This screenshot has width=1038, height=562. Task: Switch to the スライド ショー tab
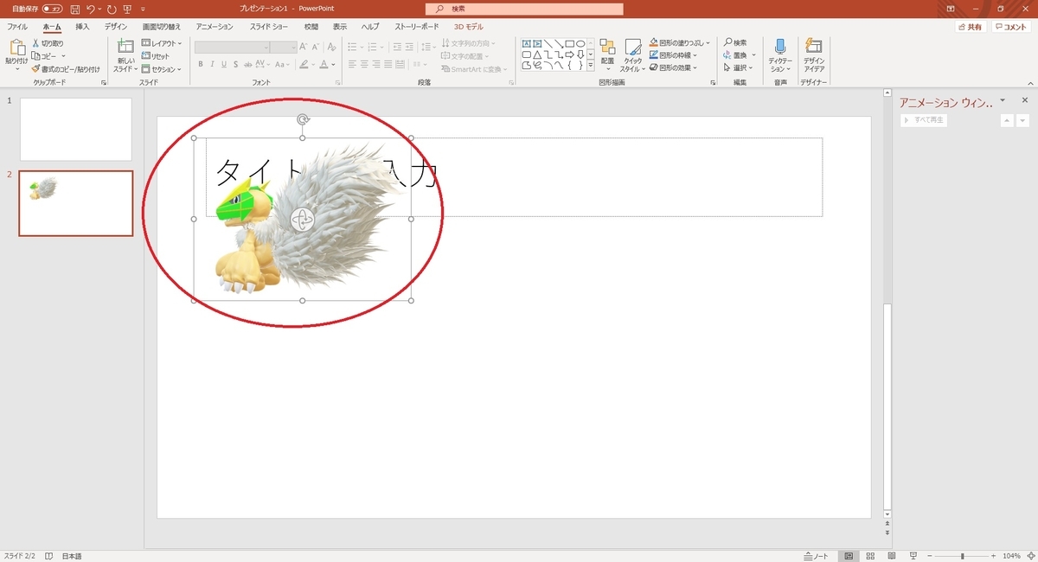271,27
